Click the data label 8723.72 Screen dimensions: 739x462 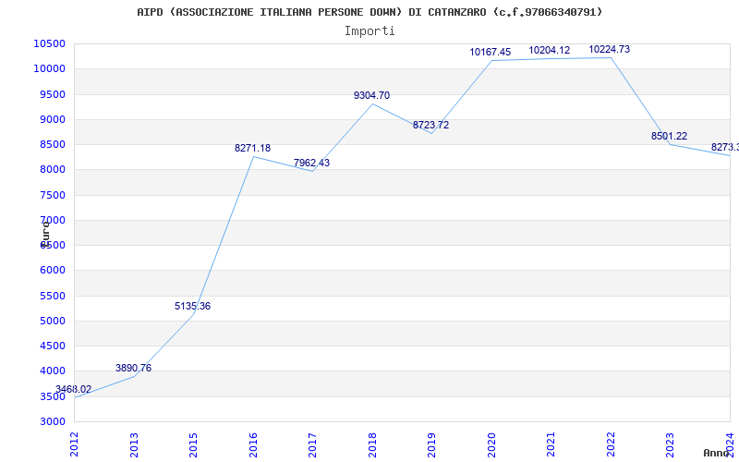point(430,125)
